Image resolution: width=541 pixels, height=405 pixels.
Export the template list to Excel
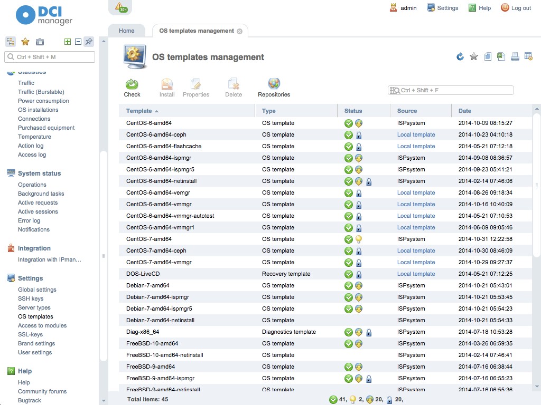[501, 56]
